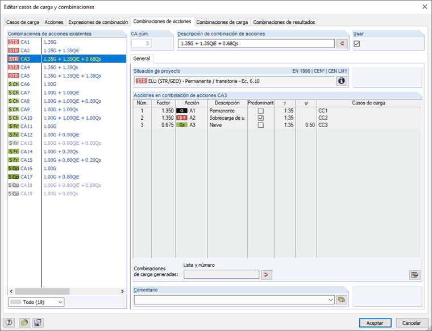Viewport: 432px width, 331px height.
Task: Click the STR badge in Situación de proyecto field
Action: pyautogui.click(x=142, y=81)
